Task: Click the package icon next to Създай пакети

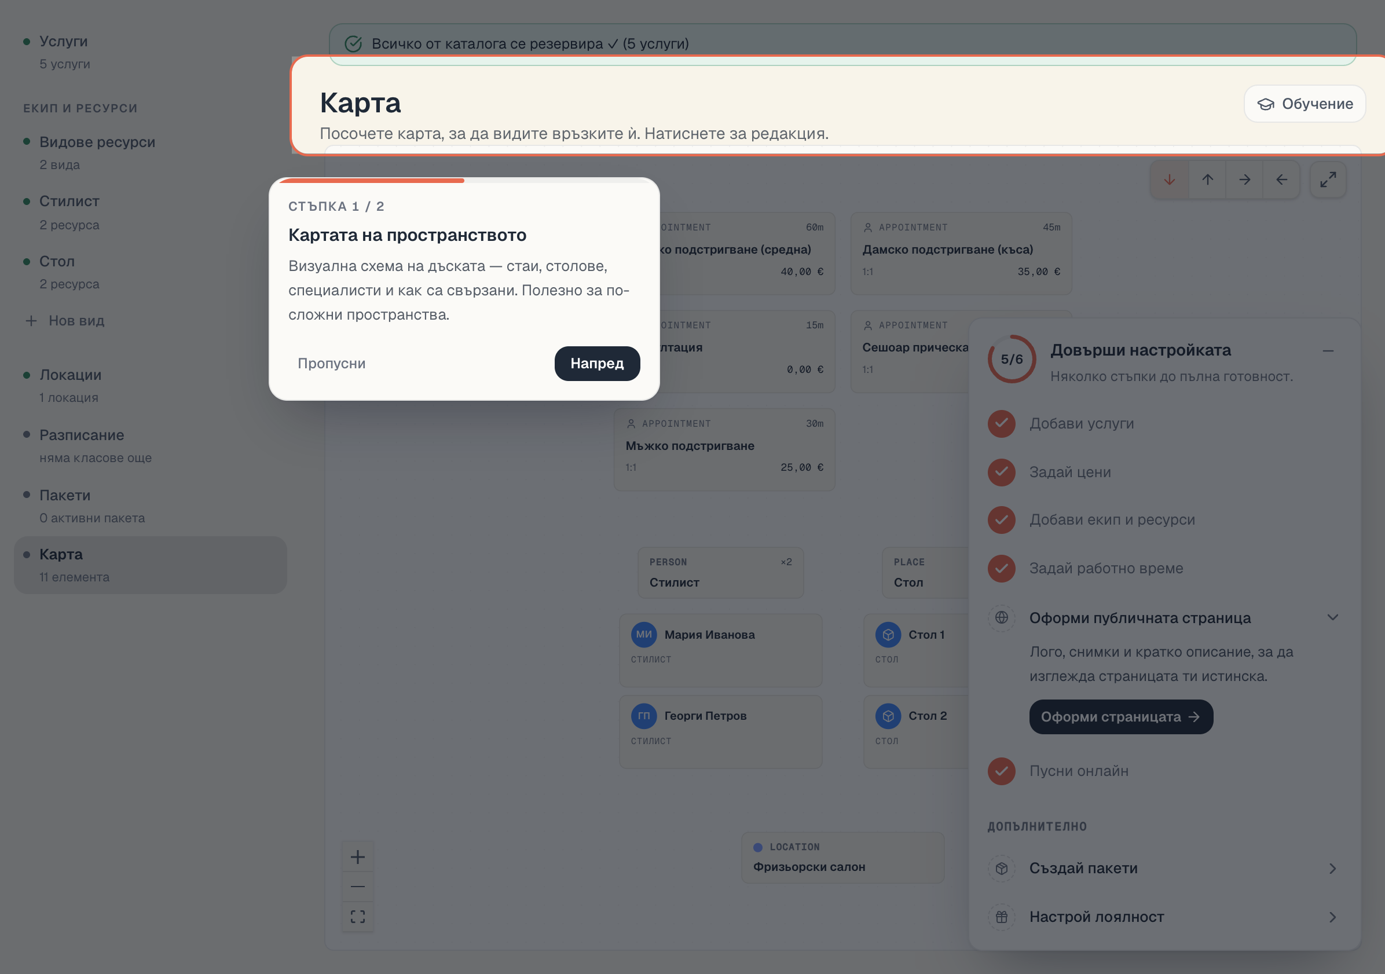Action: click(x=1001, y=869)
